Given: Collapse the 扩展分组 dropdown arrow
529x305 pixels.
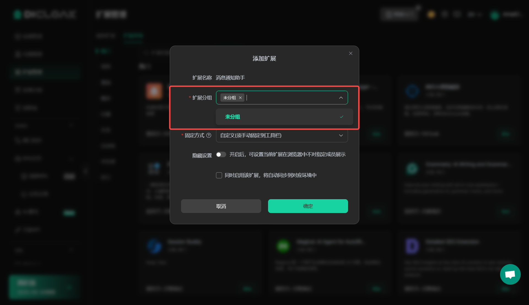Looking at the screenshot, I should [341, 98].
